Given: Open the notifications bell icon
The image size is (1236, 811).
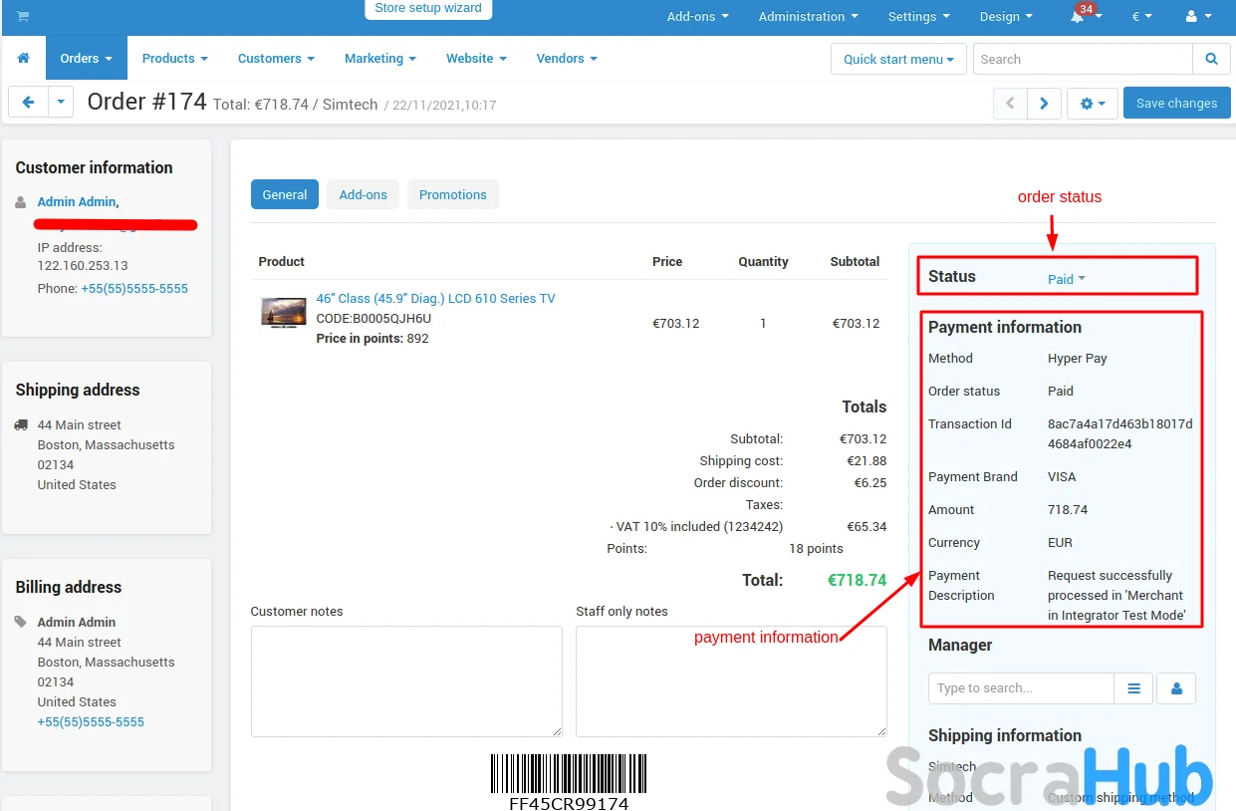Looking at the screenshot, I should [1078, 17].
